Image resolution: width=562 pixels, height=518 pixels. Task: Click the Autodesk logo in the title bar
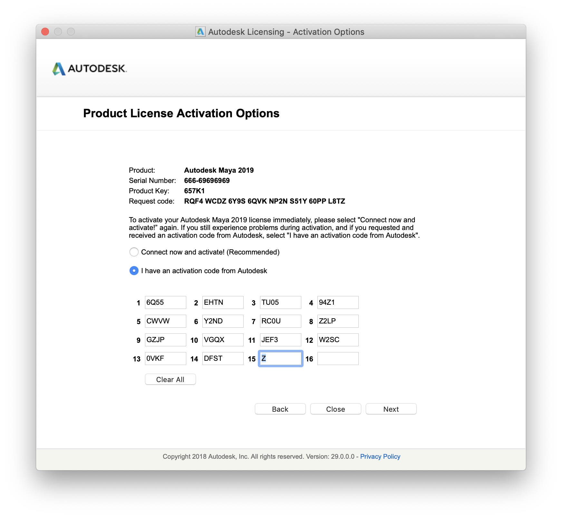[200, 32]
